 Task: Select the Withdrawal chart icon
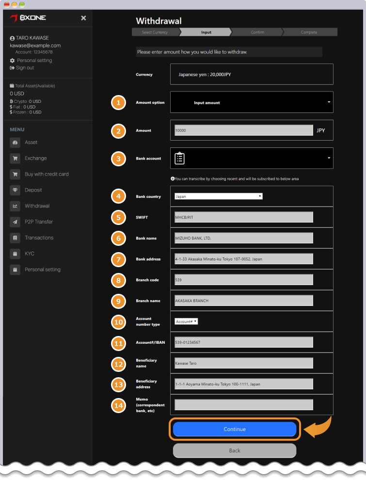pyautogui.click(x=15, y=206)
